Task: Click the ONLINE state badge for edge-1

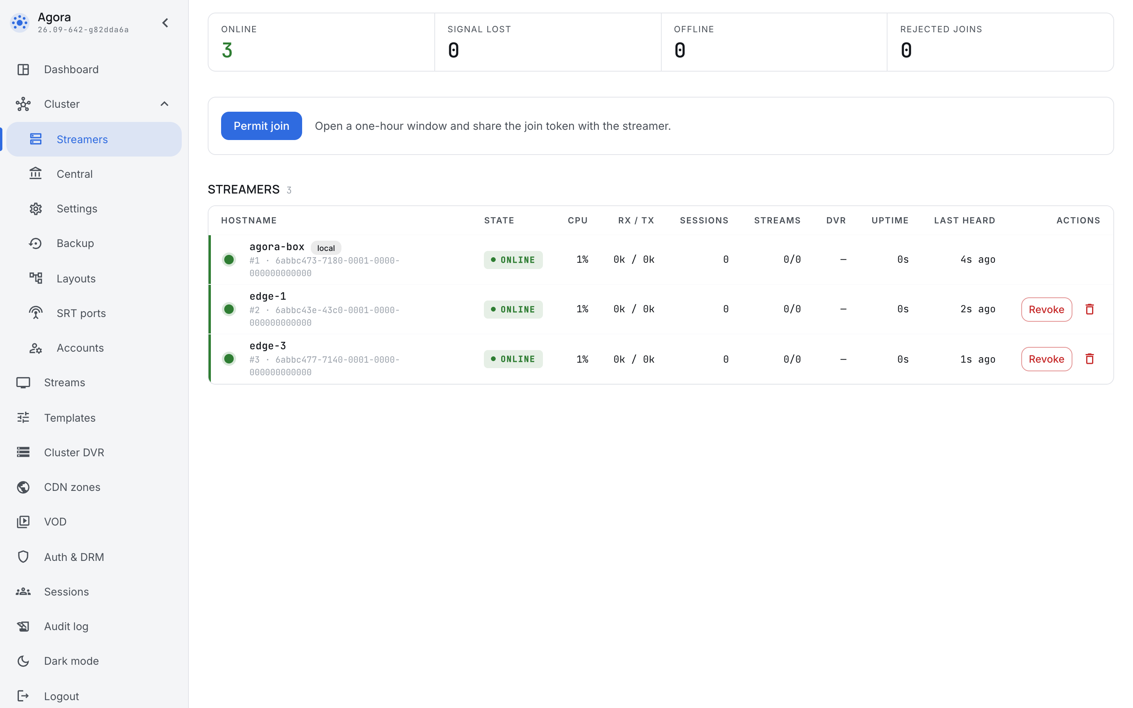Action: click(513, 310)
